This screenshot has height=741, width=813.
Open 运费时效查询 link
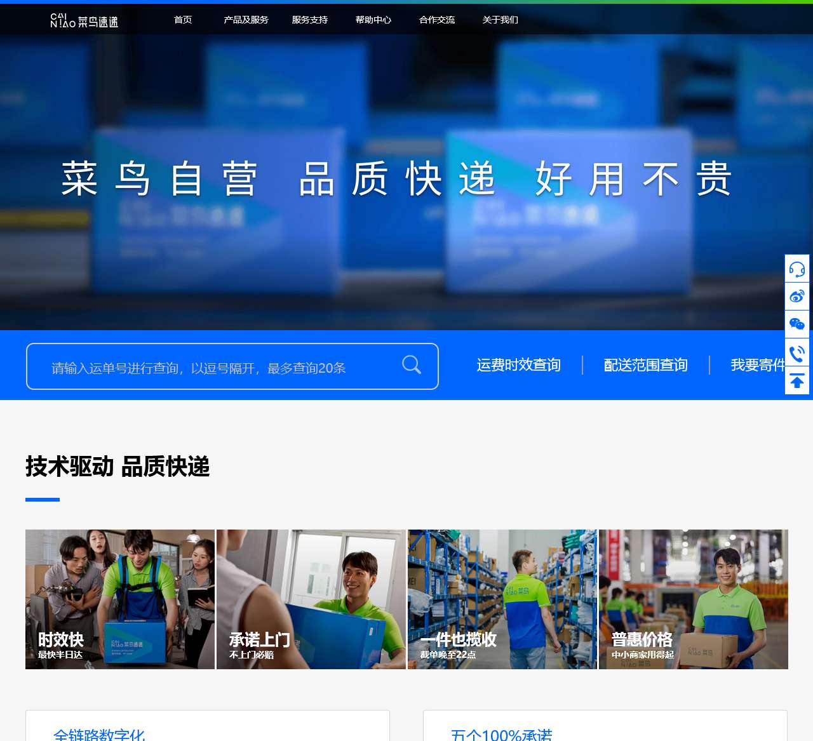click(x=519, y=365)
